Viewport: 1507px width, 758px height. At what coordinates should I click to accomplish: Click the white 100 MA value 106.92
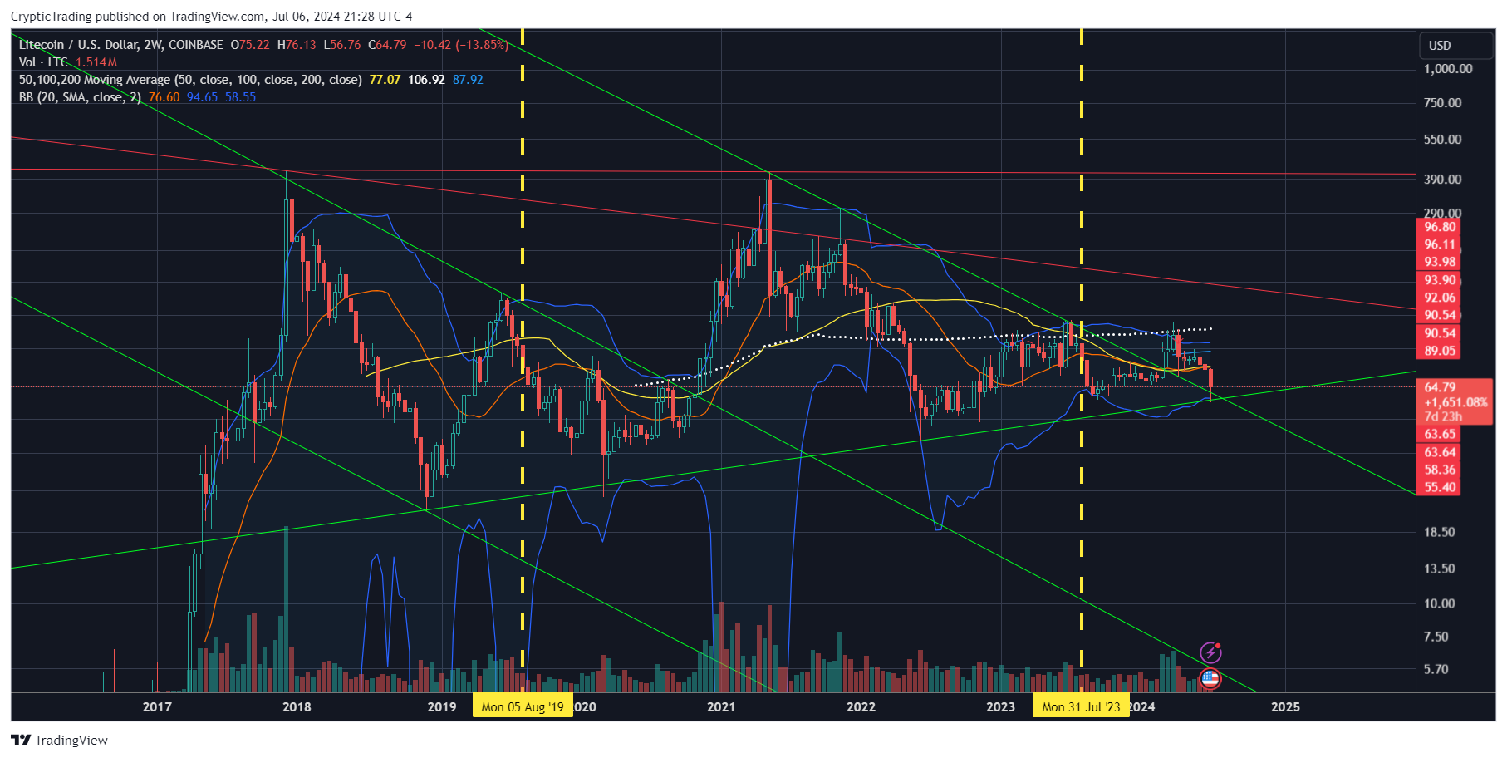[426, 80]
